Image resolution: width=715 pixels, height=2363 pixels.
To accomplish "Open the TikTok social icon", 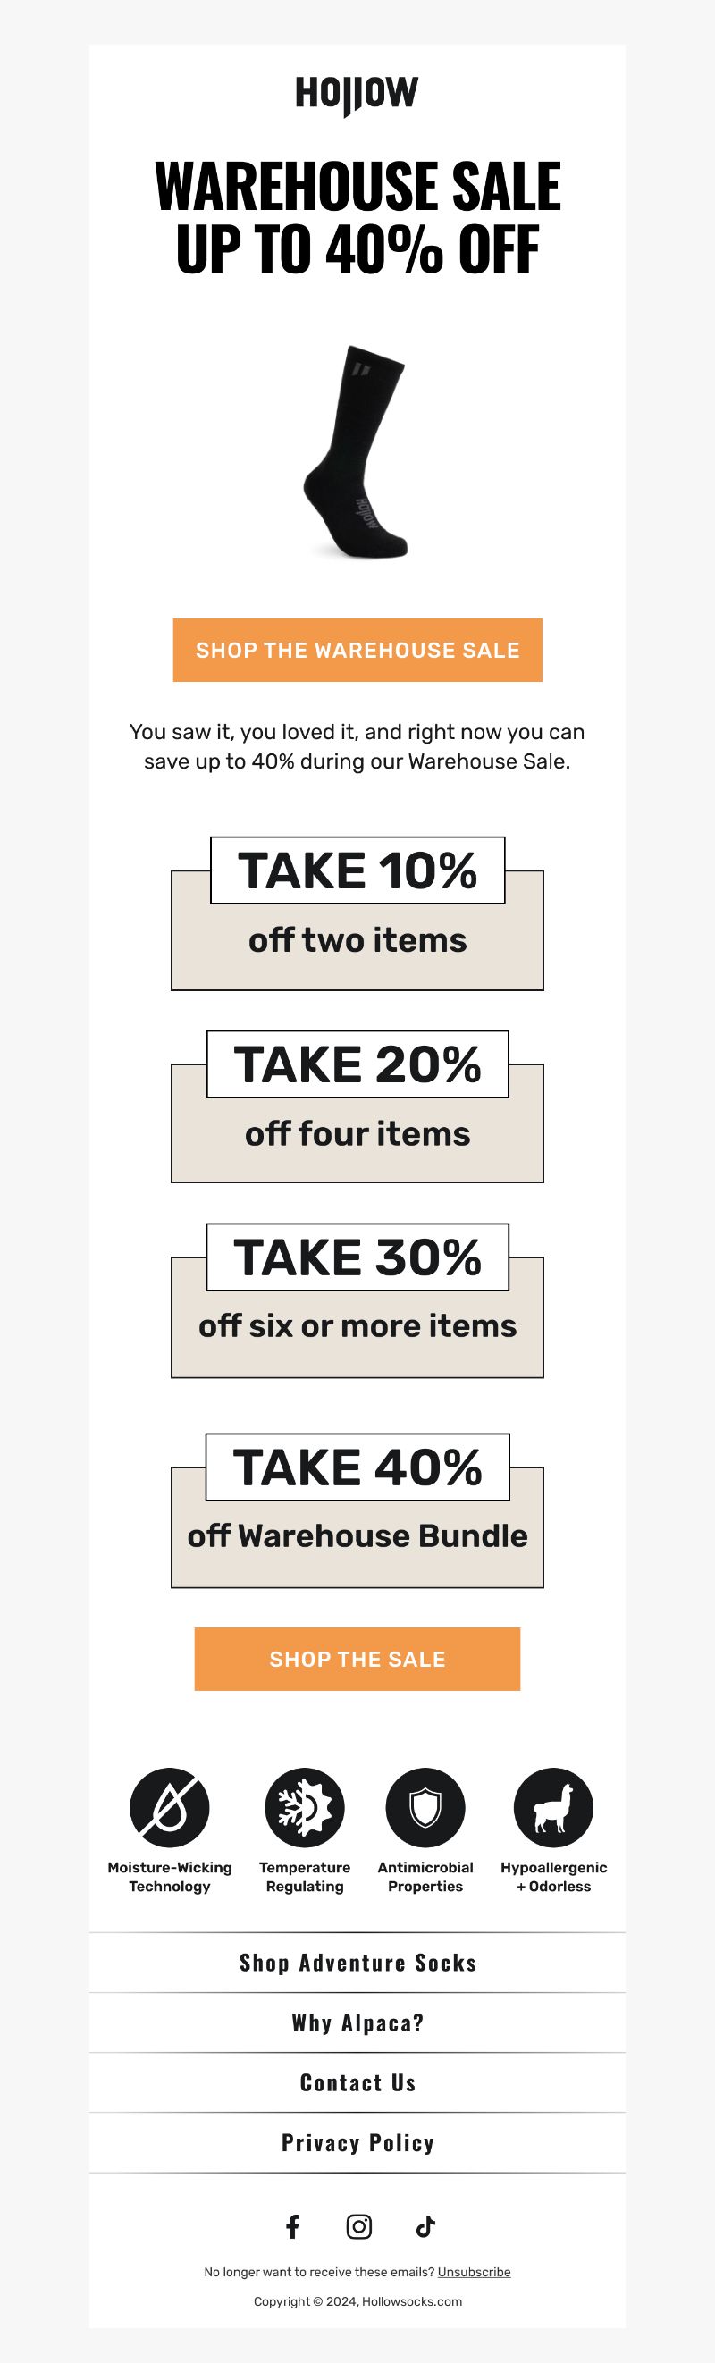I will pyautogui.click(x=425, y=2226).
